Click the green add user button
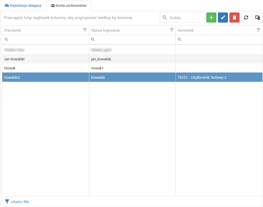263x207 pixels. click(211, 17)
